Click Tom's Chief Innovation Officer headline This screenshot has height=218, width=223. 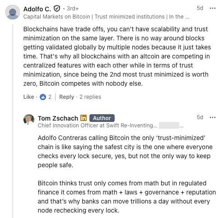pyautogui.click(x=98, y=126)
